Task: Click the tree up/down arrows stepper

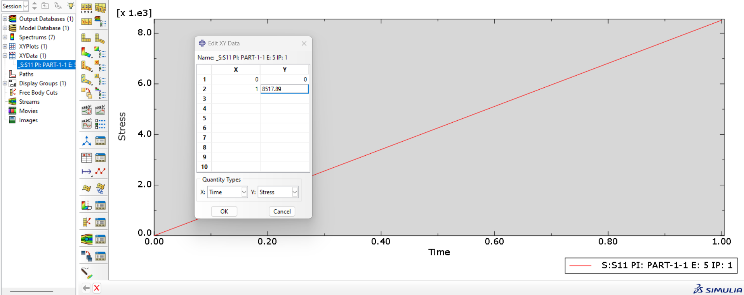Action: click(35, 6)
